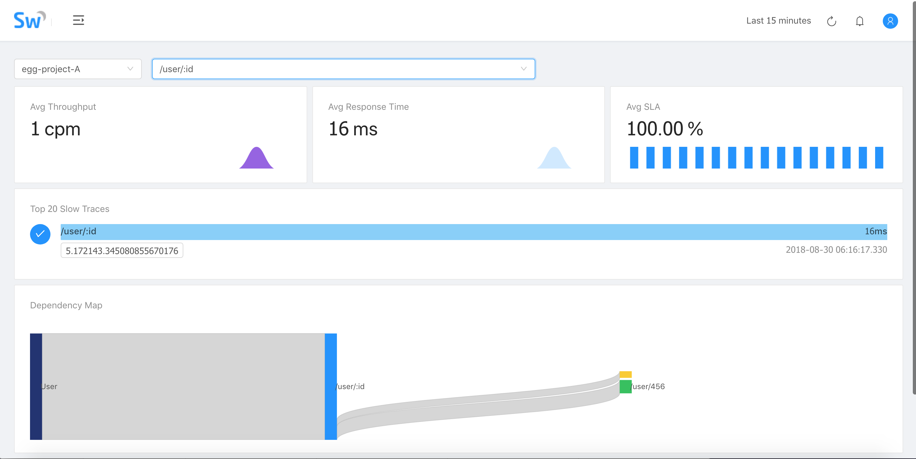Click the /user/456 node label

coord(647,387)
